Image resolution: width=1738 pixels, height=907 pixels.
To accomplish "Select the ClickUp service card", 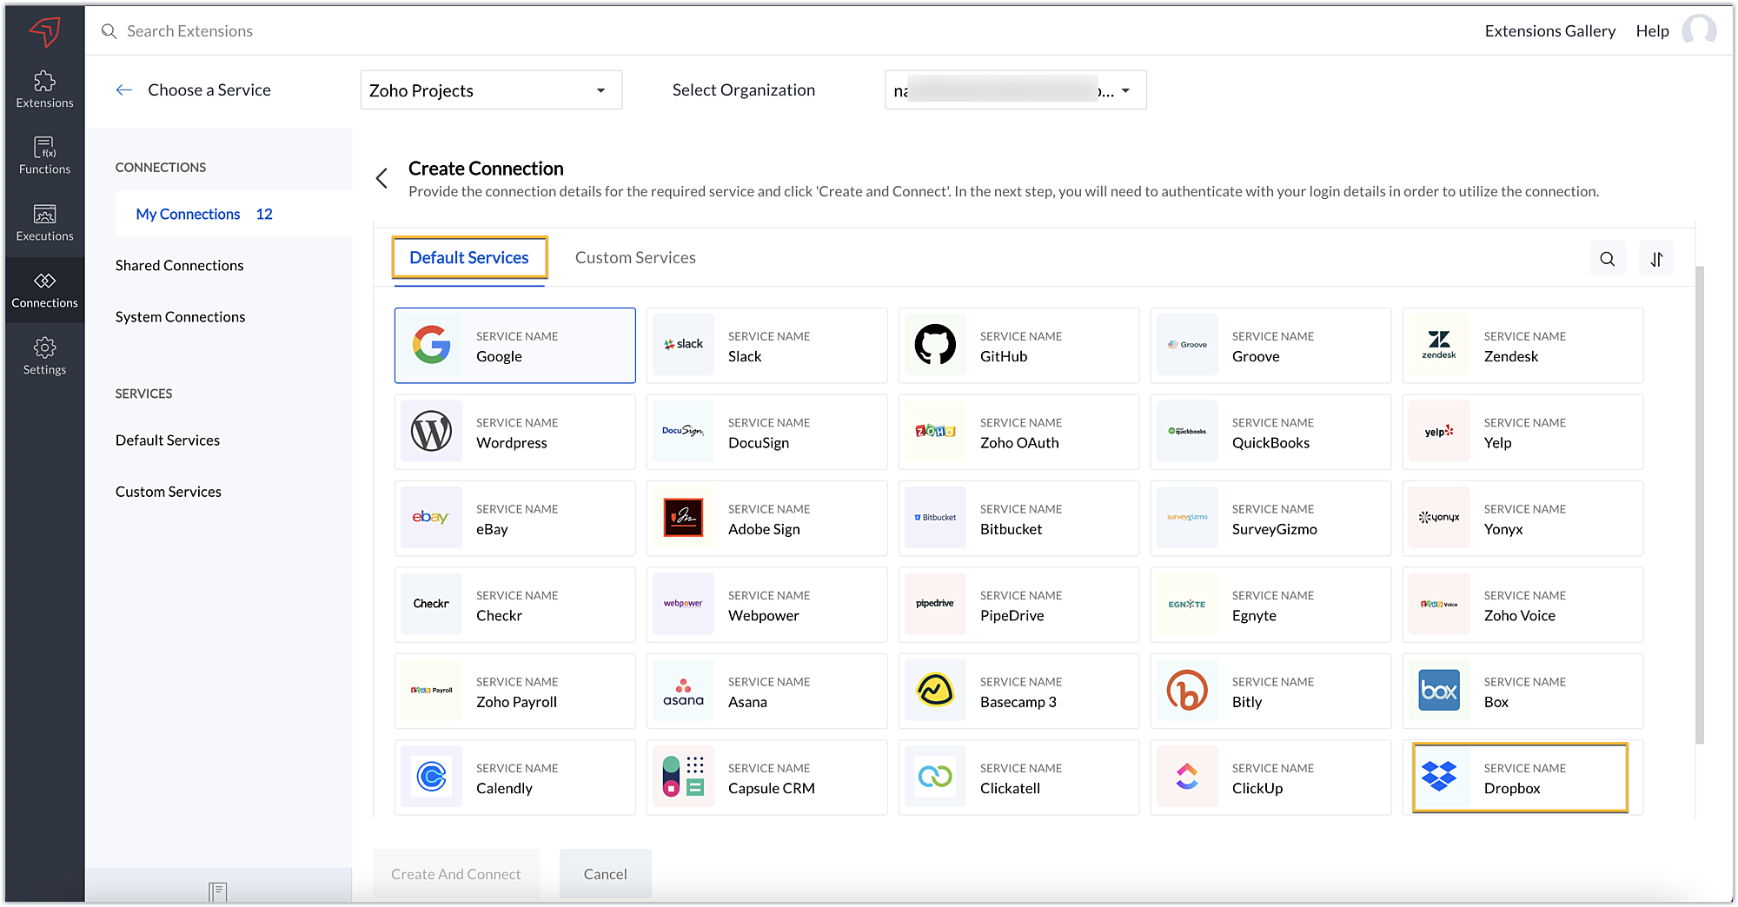I will (1270, 778).
